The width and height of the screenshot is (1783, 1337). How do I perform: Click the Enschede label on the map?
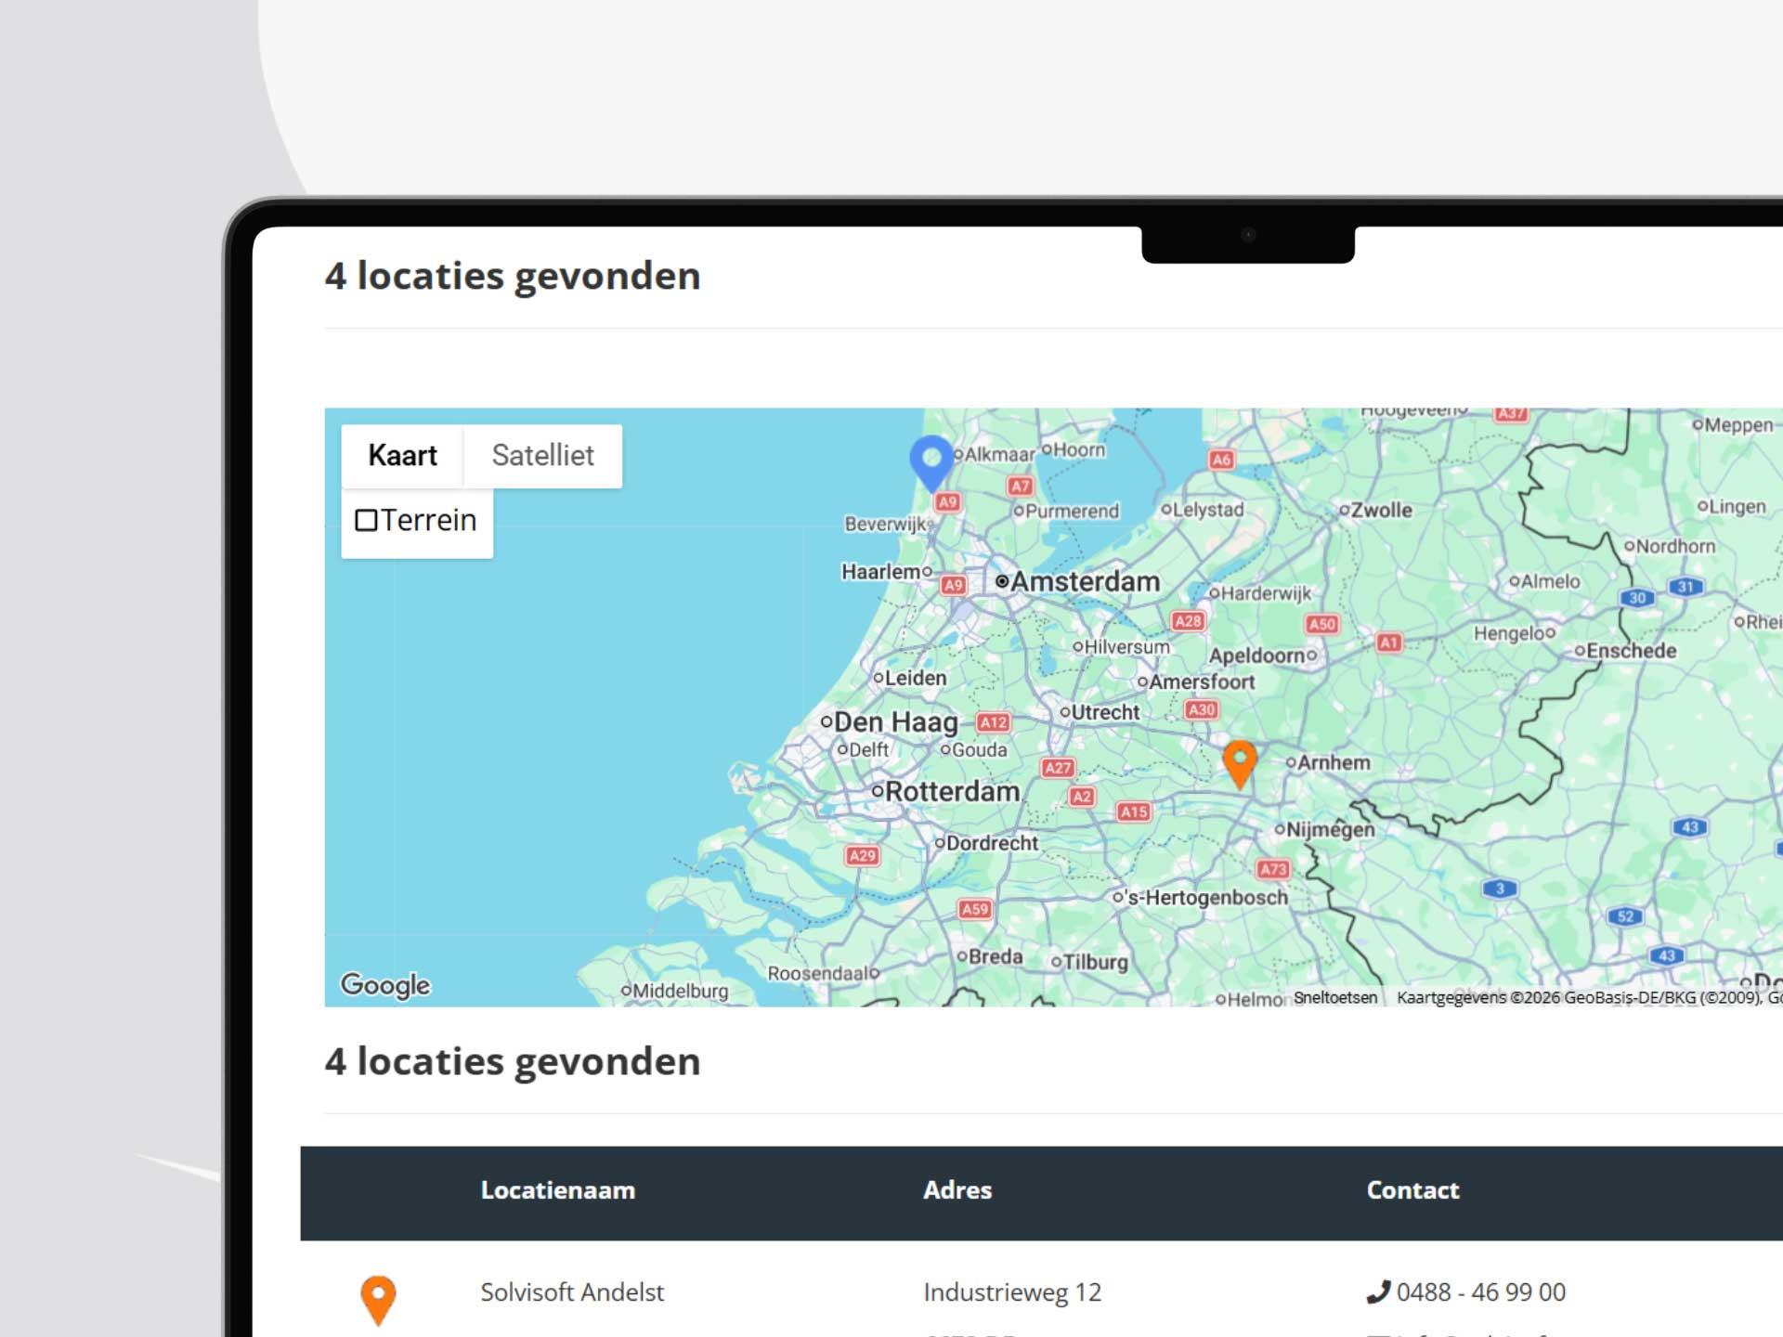tap(1631, 651)
